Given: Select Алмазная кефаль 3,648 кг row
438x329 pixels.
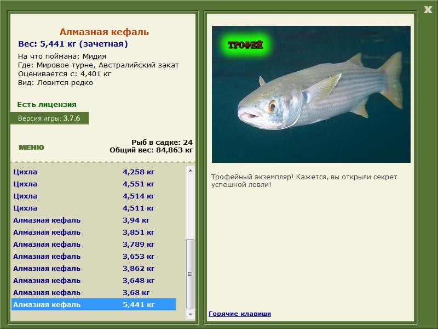Looking at the screenshot, I should click(x=94, y=280).
